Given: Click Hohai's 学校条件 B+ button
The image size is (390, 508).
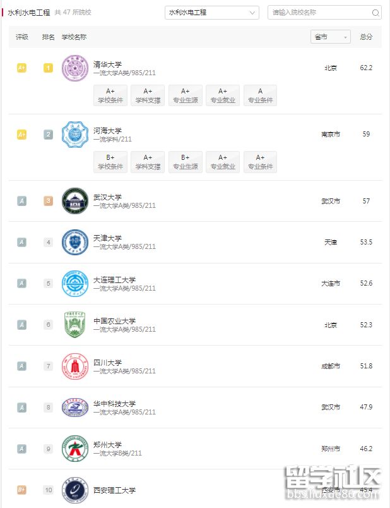Looking at the screenshot, I should pos(110,162).
